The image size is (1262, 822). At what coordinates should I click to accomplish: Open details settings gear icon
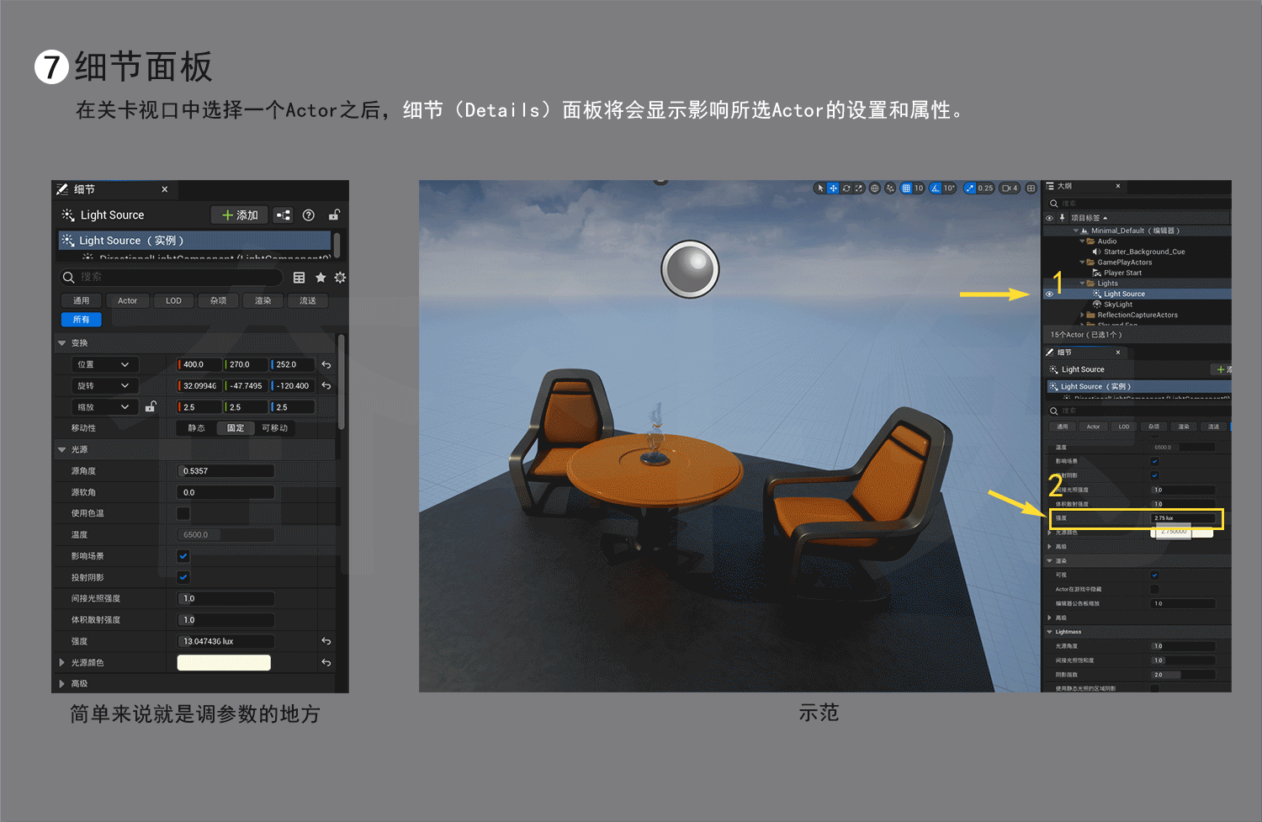pyautogui.click(x=340, y=278)
